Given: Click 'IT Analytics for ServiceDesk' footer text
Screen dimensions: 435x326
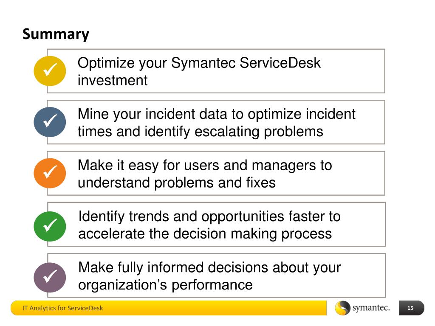Looking at the screenshot, I should (62, 308).
